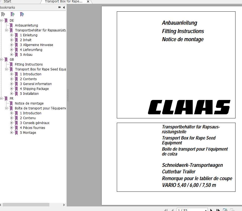The image size is (242, 211).
Task: Go to 5 Installation bookmark
Action: 29,93
